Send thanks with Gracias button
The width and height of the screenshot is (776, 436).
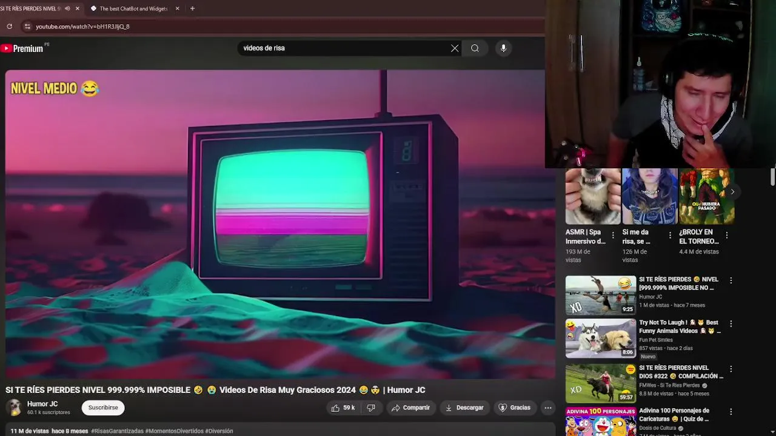[514, 408]
